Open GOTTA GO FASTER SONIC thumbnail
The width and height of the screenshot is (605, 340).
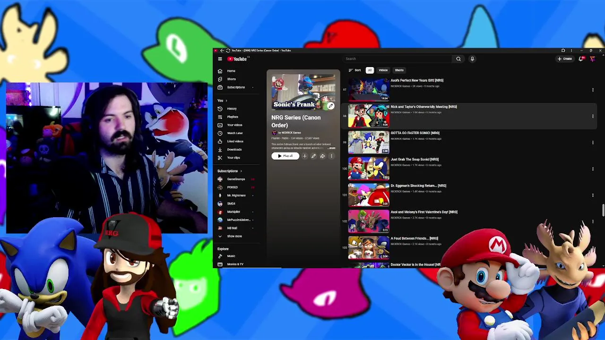click(x=369, y=142)
